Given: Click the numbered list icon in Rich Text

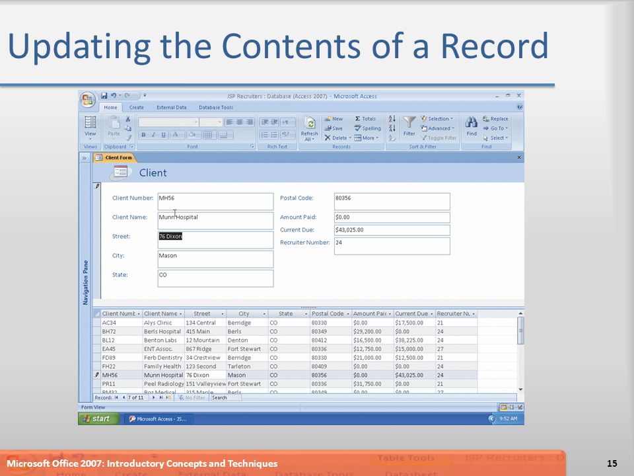Looking at the screenshot, I should click(x=264, y=135).
